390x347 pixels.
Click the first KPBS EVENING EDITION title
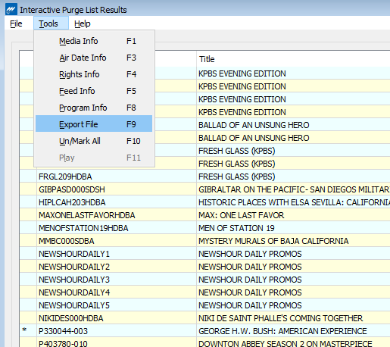242,73
